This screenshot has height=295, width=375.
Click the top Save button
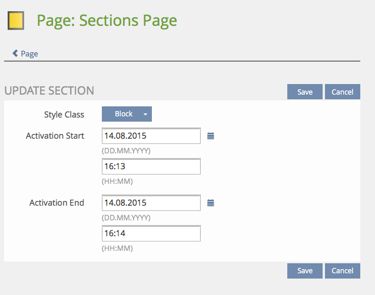(x=304, y=92)
